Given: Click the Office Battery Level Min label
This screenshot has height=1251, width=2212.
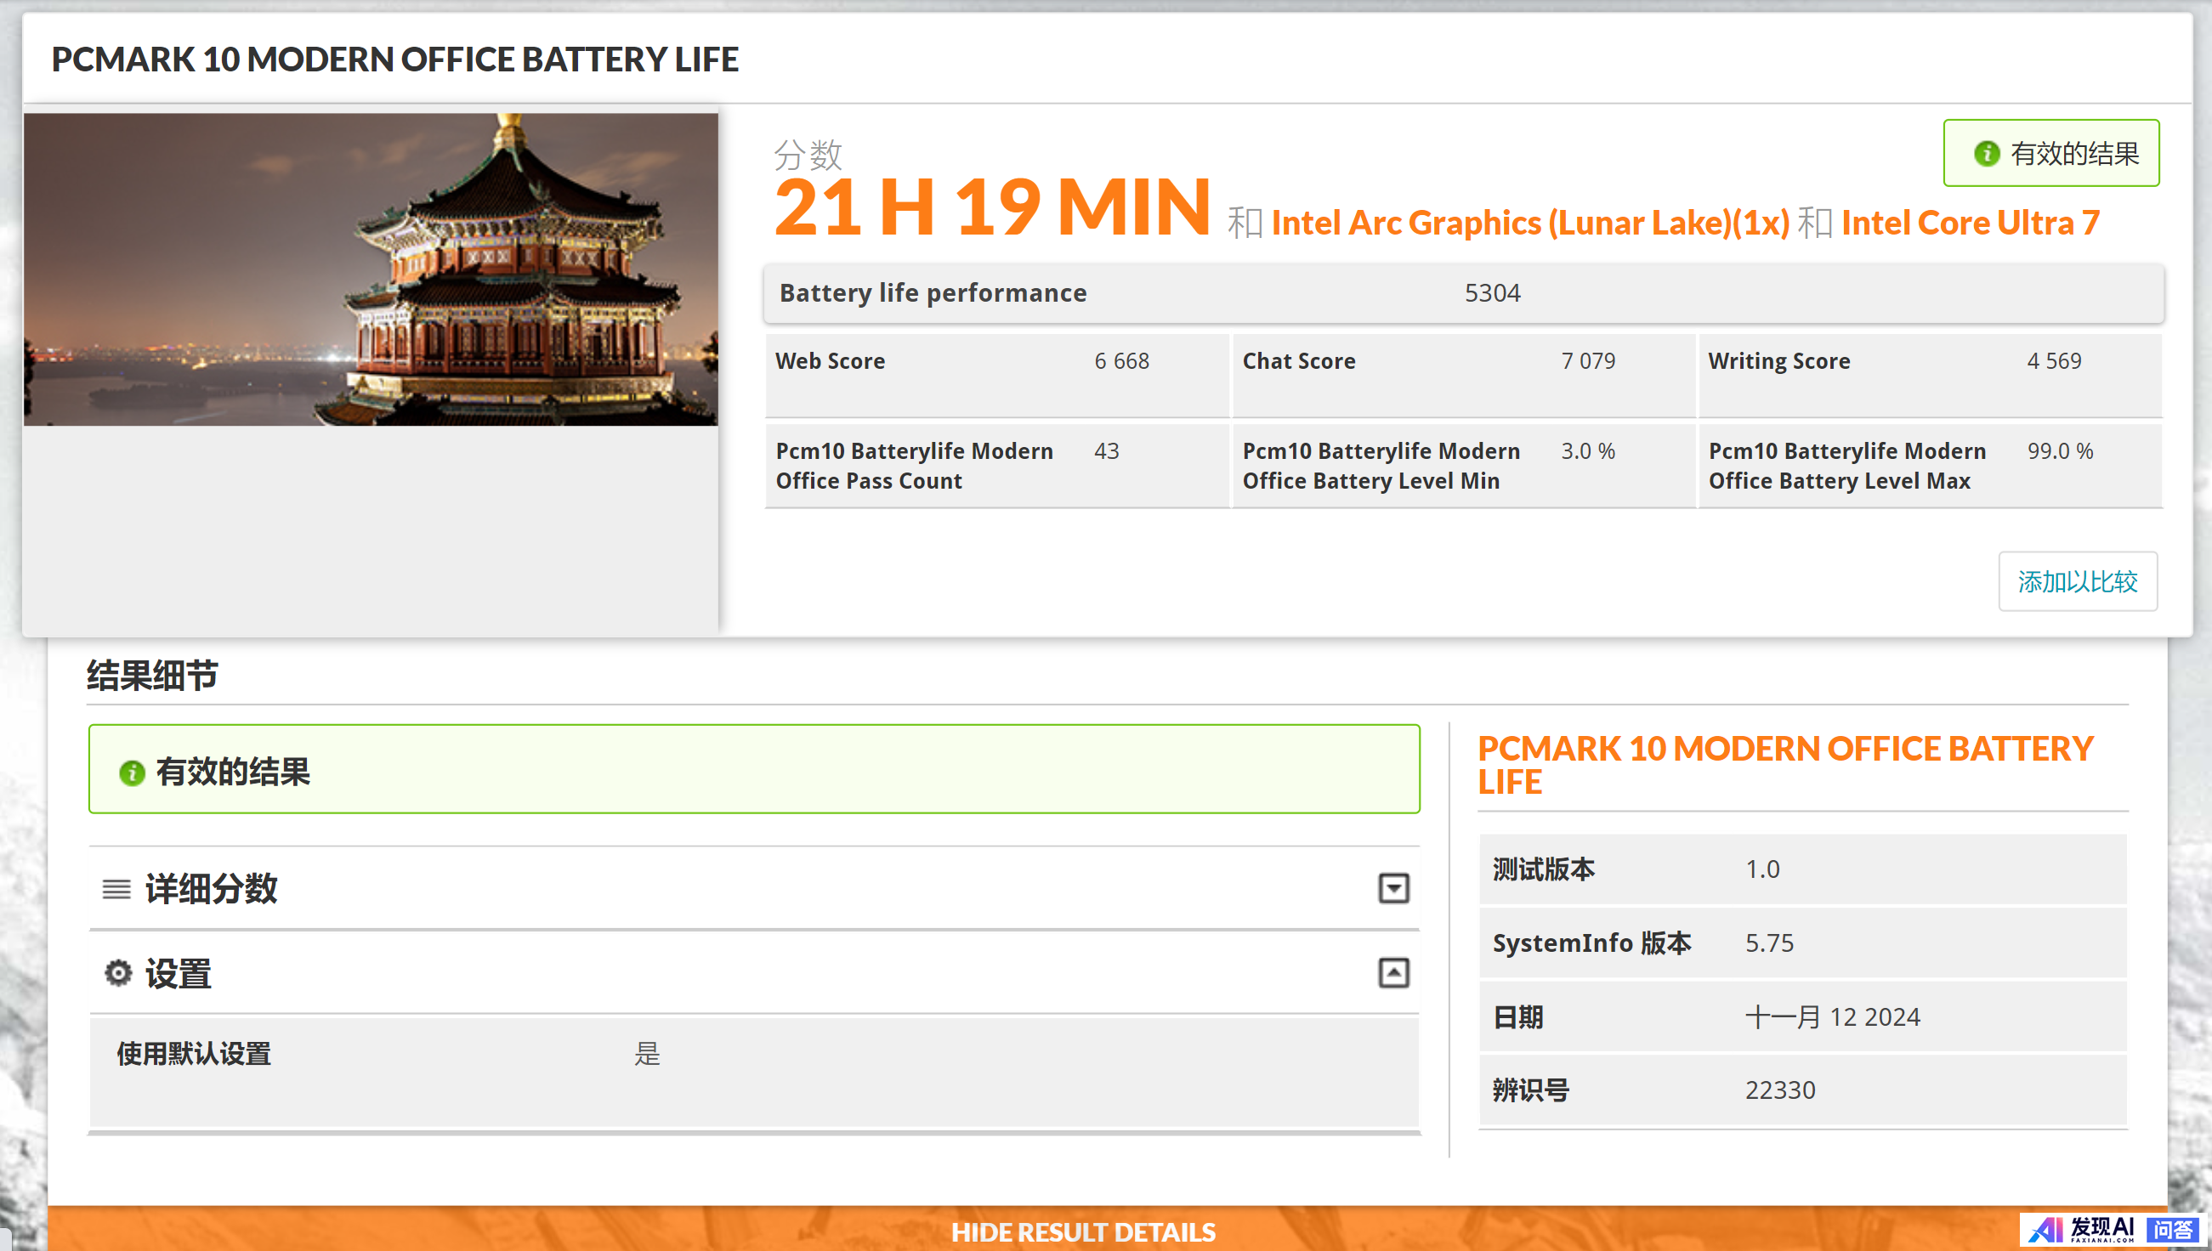Looking at the screenshot, I should pyautogui.click(x=1381, y=466).
